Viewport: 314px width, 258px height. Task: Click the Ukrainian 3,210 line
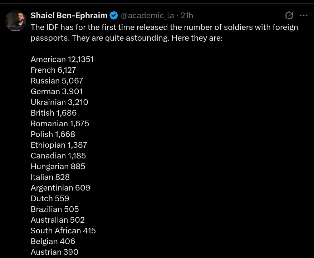pyautogui.click(x=59, y=102)
